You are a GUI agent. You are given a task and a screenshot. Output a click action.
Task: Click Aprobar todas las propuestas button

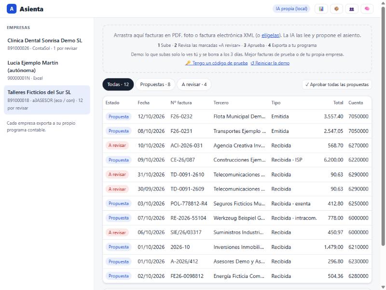coord(337,85)
